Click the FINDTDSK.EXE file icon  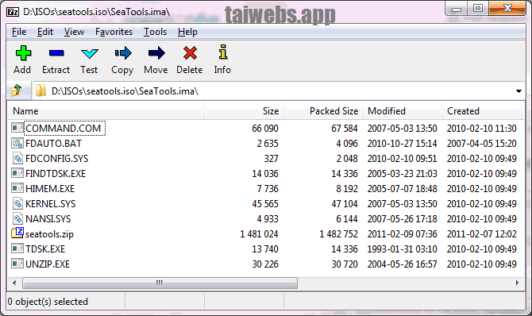[x=17, y=173]
